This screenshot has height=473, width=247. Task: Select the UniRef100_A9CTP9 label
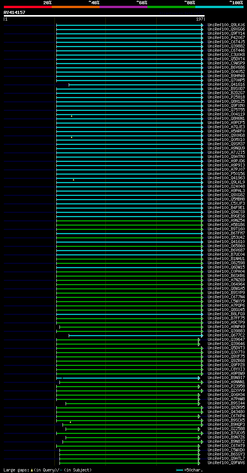point(226,322)
